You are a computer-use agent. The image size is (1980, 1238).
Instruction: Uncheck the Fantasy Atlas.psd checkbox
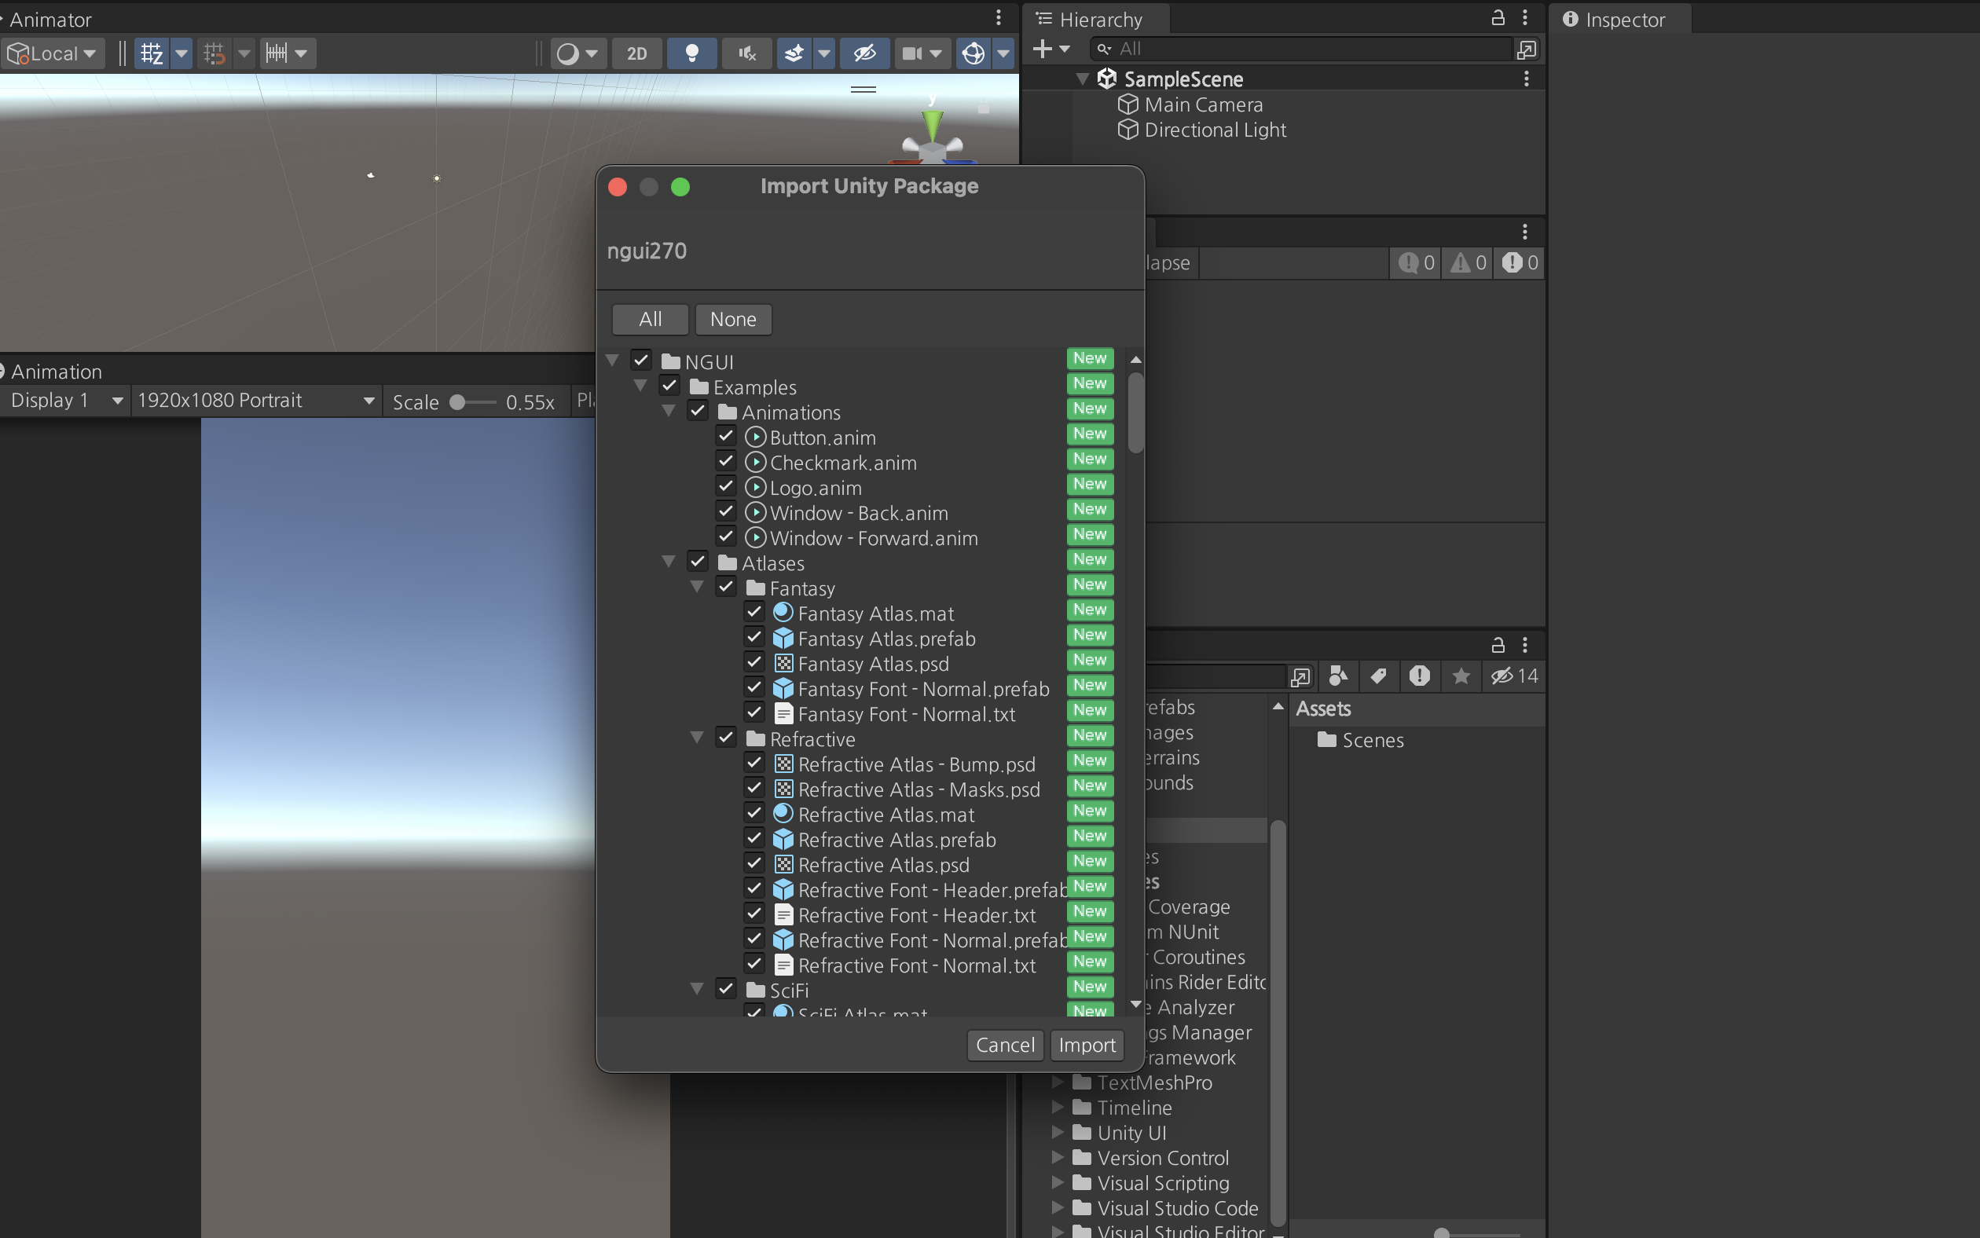click(754, 661)
